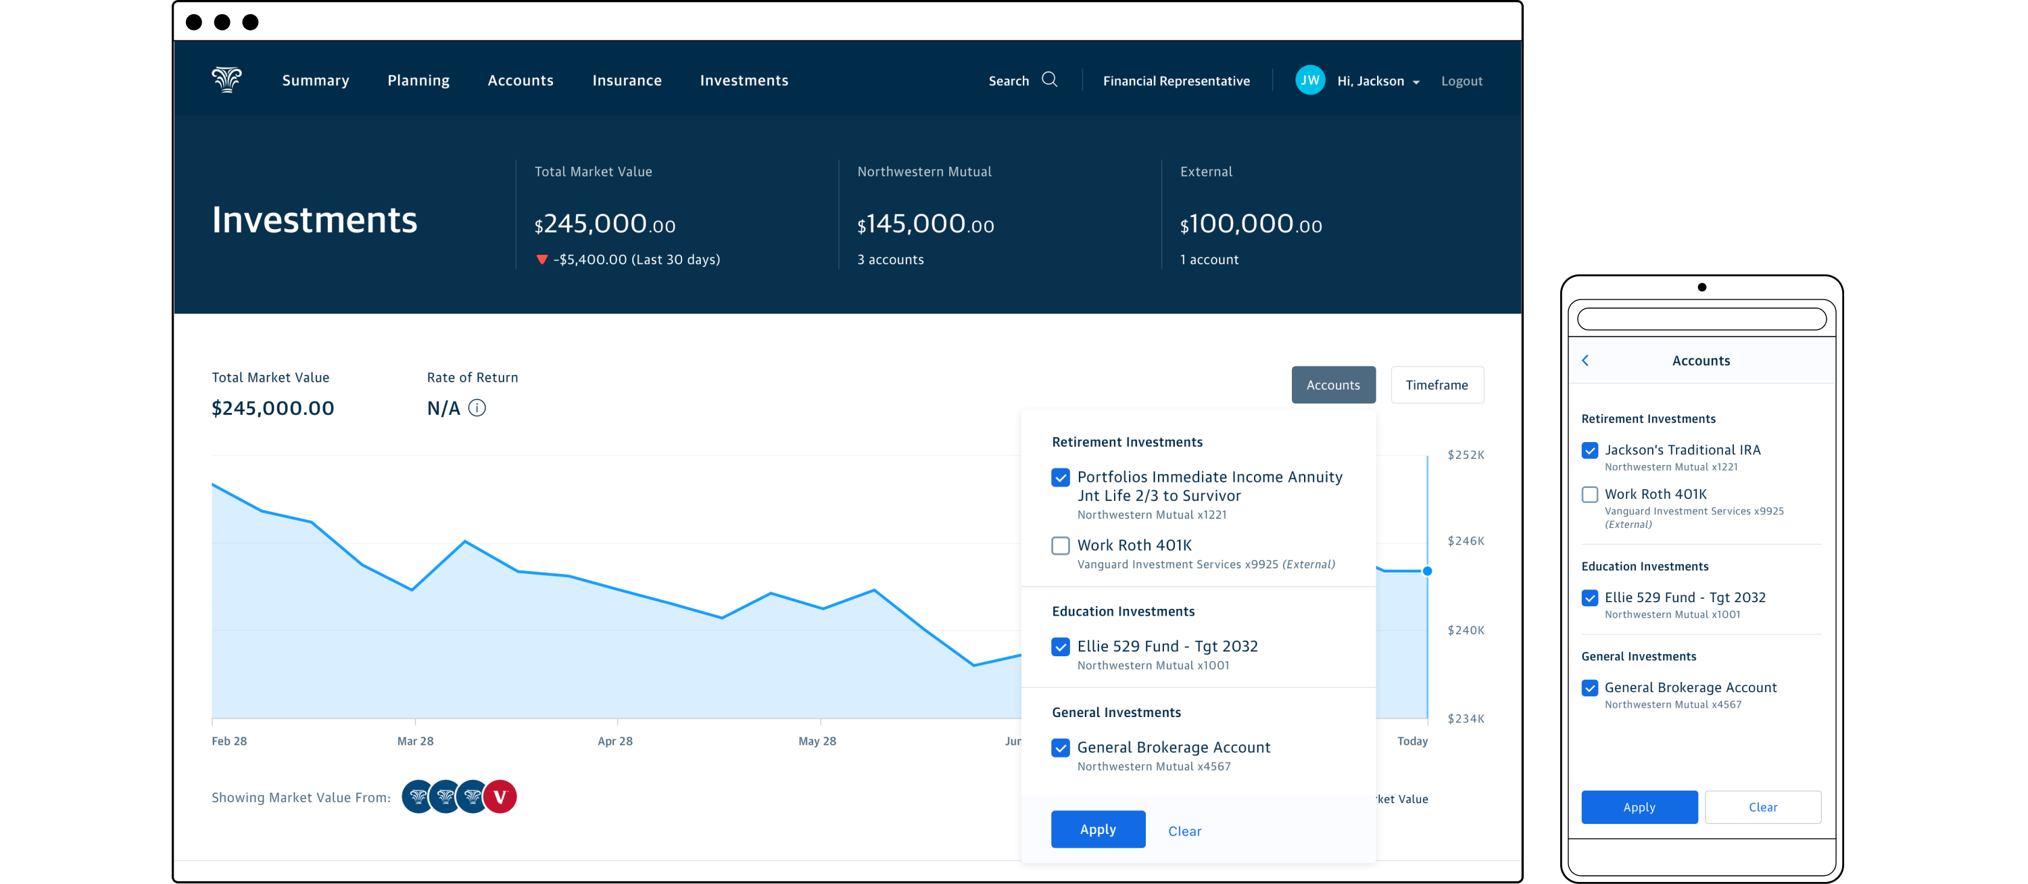
Task: Uncheck Jackson's Traditional IRA on mobile
Action: pyautogui.click(x=1590, y=450)
